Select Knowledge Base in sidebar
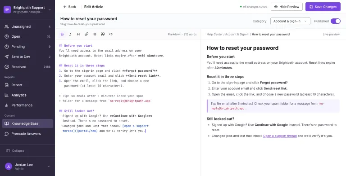Image resolution: width=346 pixels, height=176 pixels. point(27,123)
